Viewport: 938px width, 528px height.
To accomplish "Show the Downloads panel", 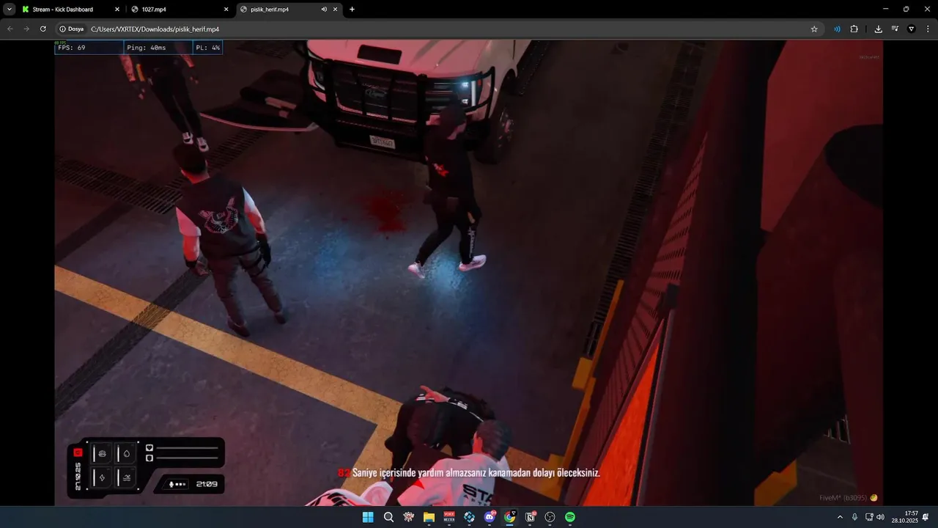I will [x=878, y=29].
